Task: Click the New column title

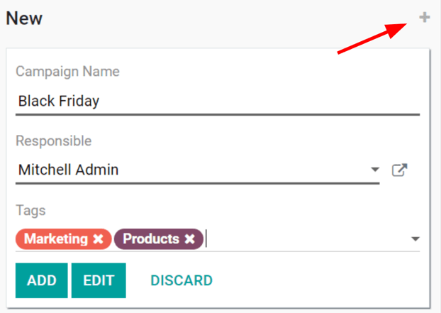Action: tap(24, 18)
